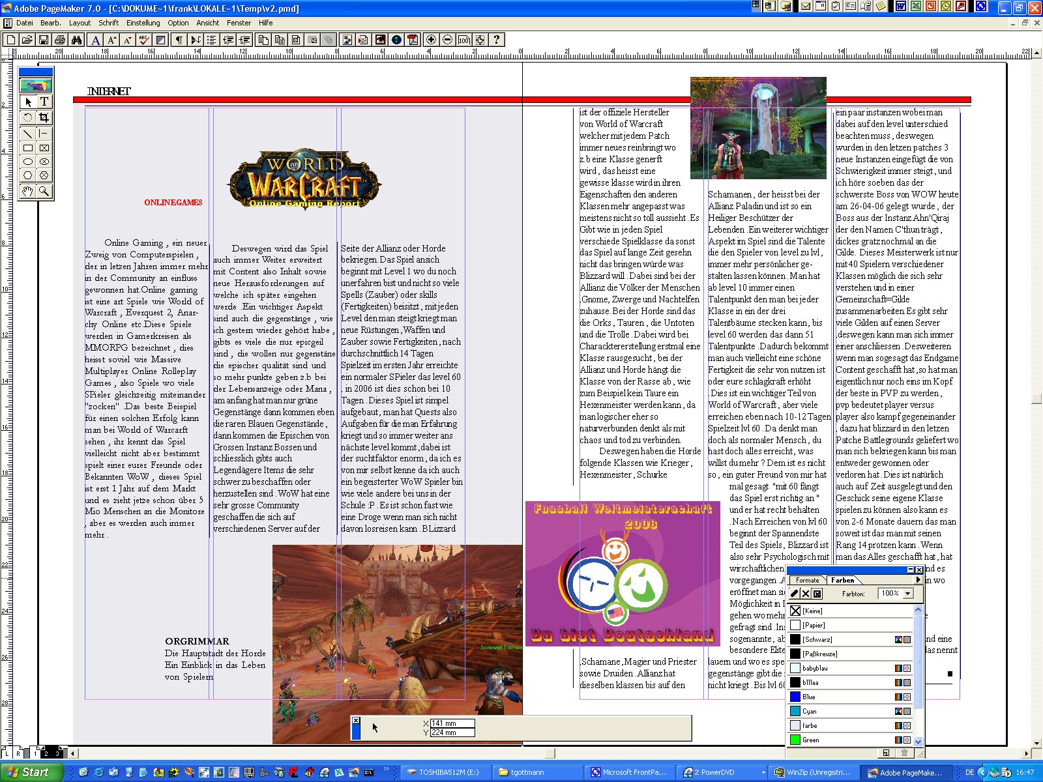This screenshot has height=782, width=1043.
Task: Click the new color button in Farben palette
Action: pos(885,753)
